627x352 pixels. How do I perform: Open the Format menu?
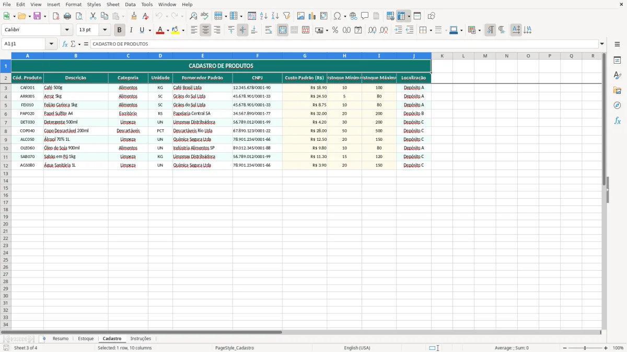[73, 4]
